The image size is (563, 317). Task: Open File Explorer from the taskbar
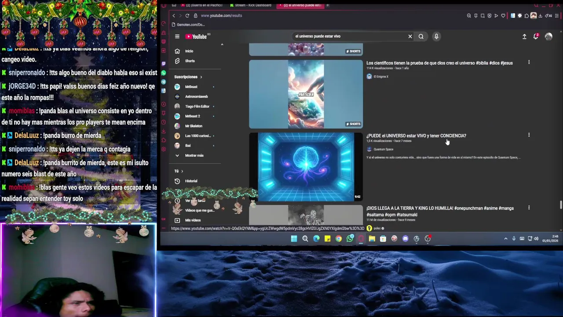372,239
